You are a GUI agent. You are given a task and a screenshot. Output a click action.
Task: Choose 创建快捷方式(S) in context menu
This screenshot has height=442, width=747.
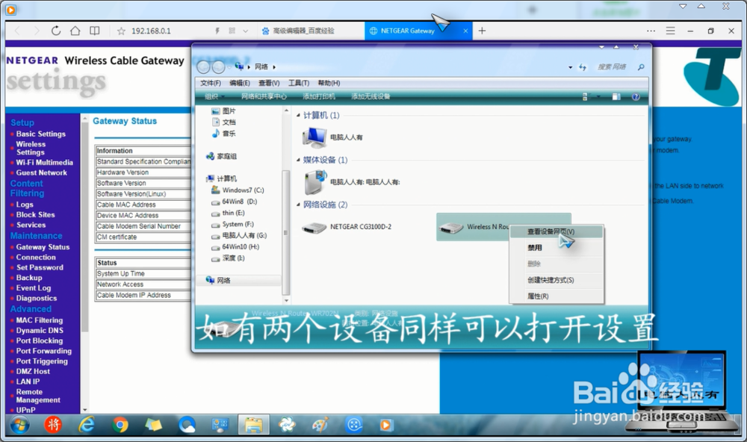click(557, 280)
